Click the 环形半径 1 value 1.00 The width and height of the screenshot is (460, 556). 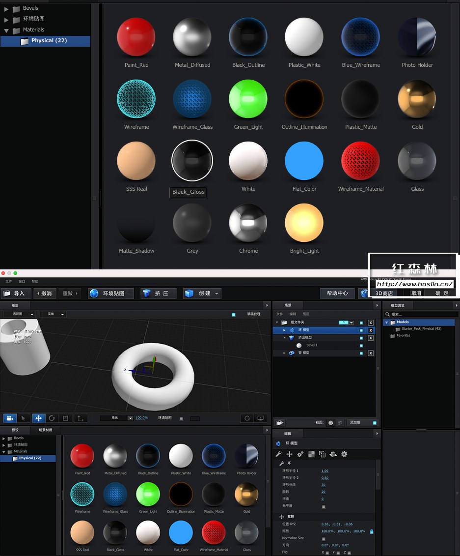click(325, 471)
